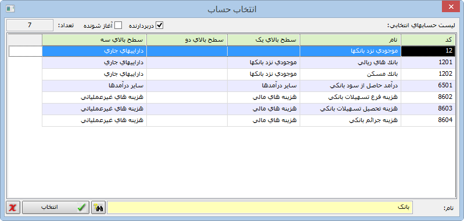Toggle the دربردارنده checkbox
464x221 pixels.
click(160, 25)
